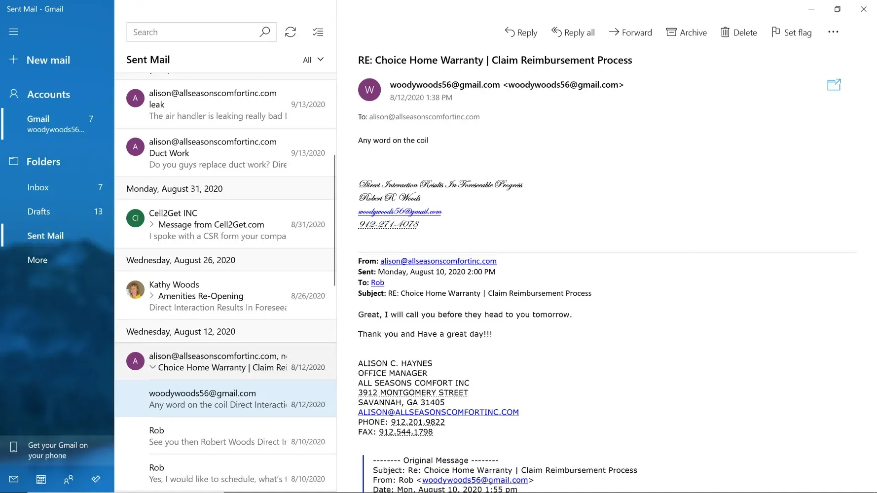Viewport: 877px width, 493px height.
Task: Click the Mail envelope icon at bottom
Action: point(14,479)
